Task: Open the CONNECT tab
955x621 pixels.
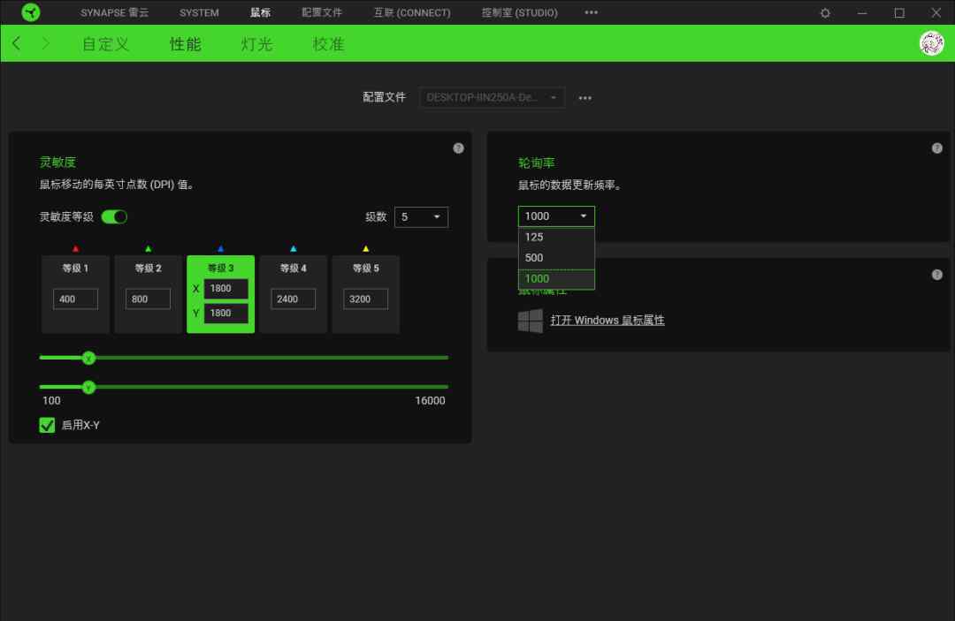Action: click(412, 12)
